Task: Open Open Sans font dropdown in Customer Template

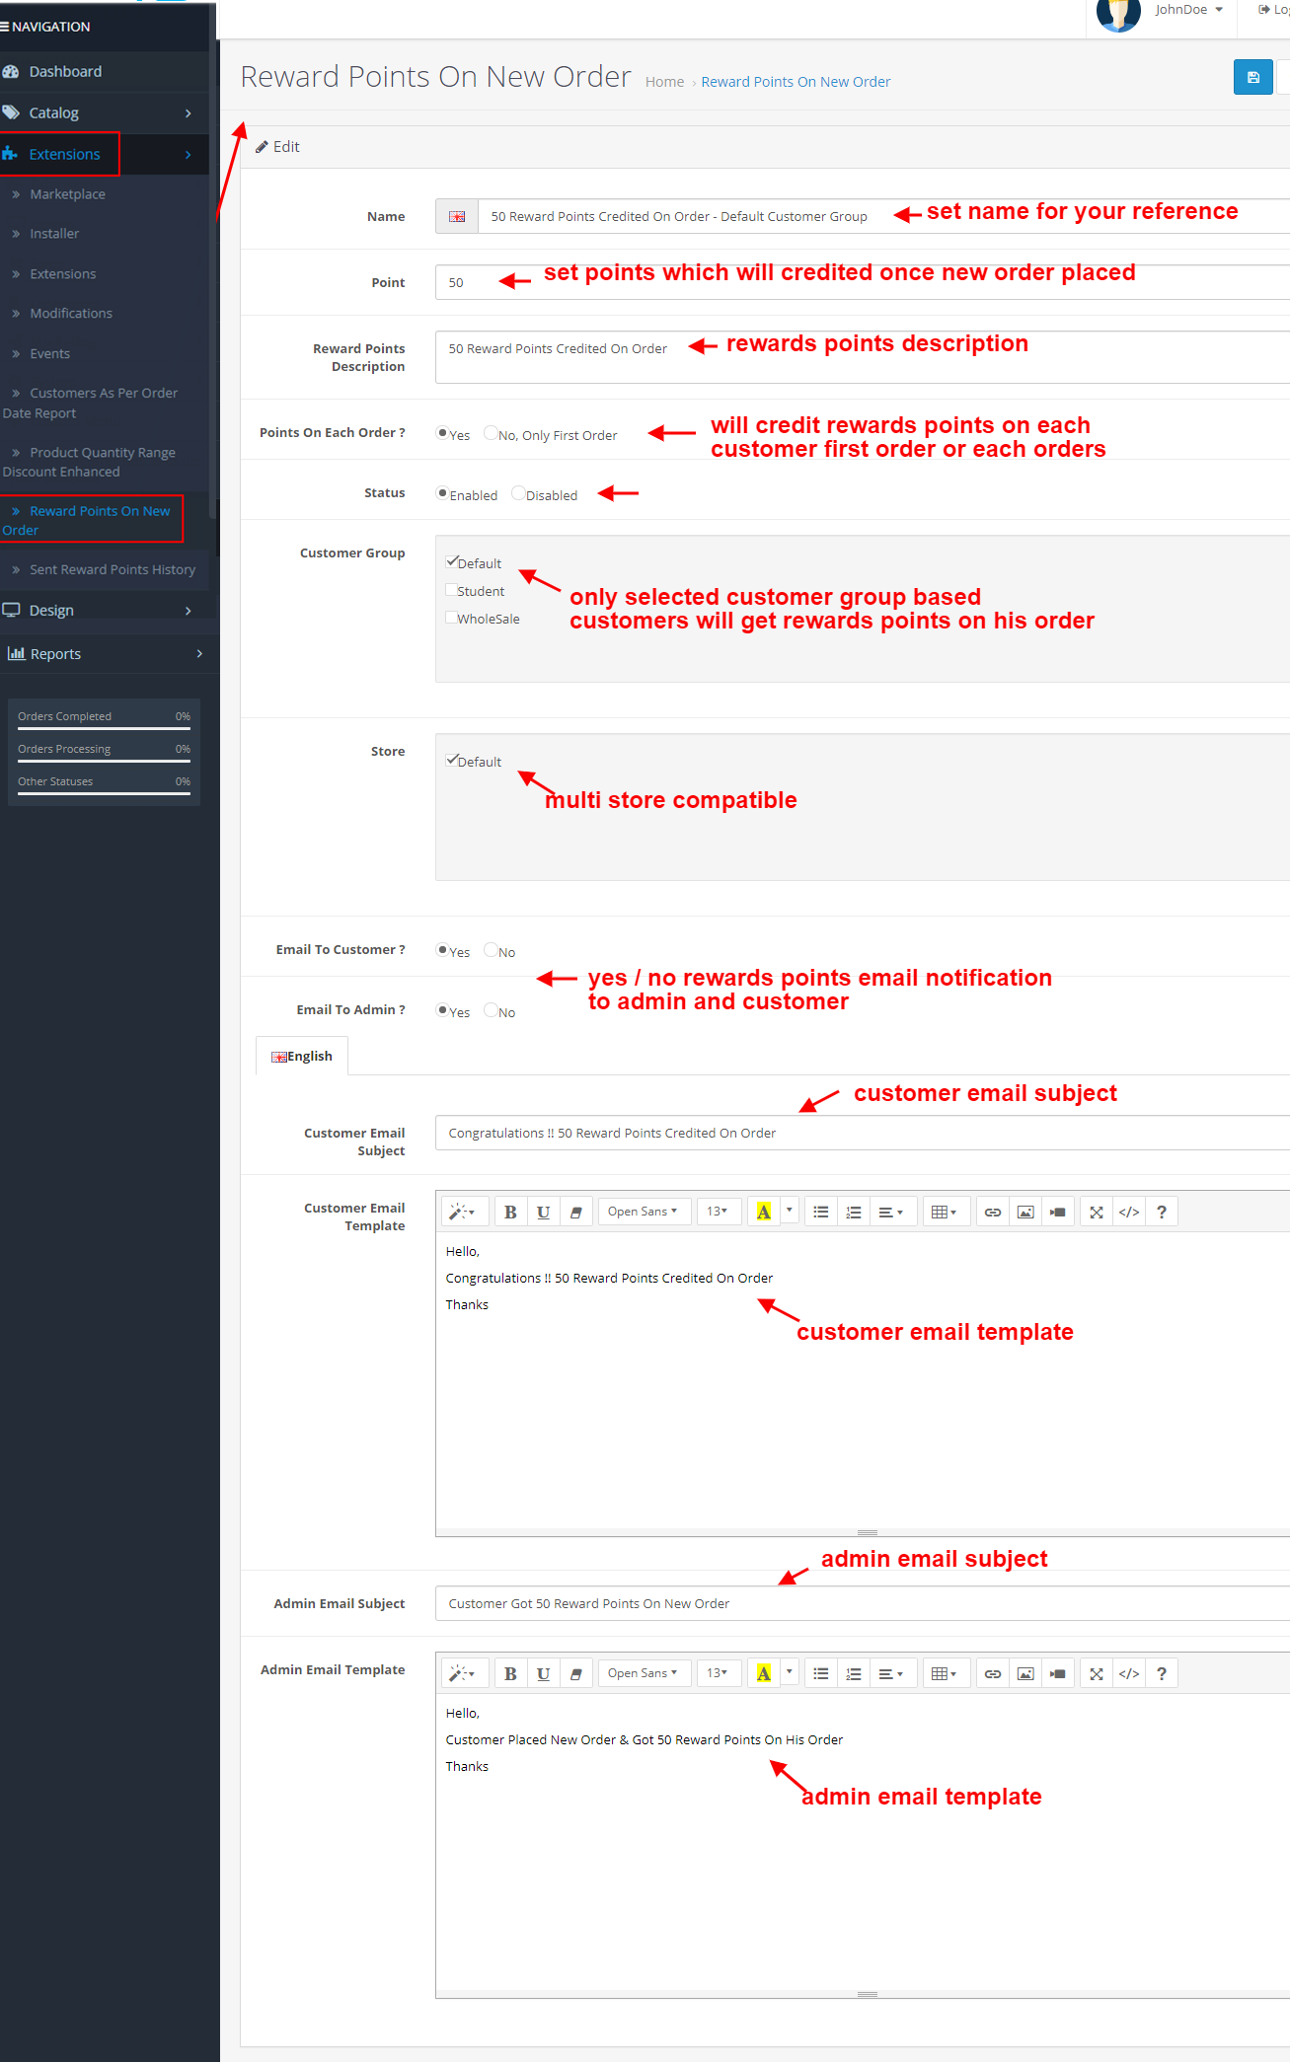Action: [x=644, y=1212]
